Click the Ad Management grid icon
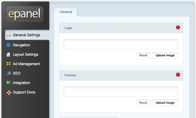Screen dimensions: 196x118 pyautogui.click(x=8, y=64)
